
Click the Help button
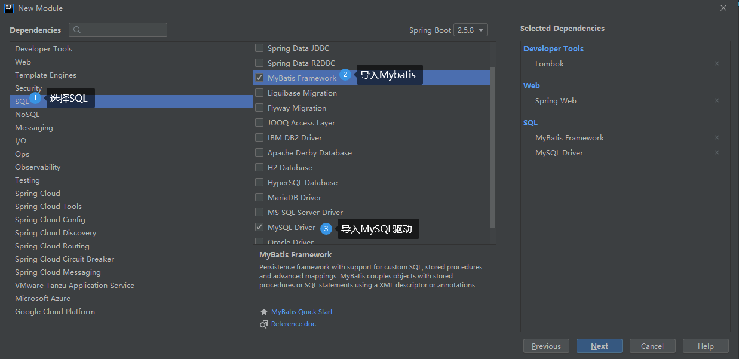pyautogui.click(x=706, y=346)
